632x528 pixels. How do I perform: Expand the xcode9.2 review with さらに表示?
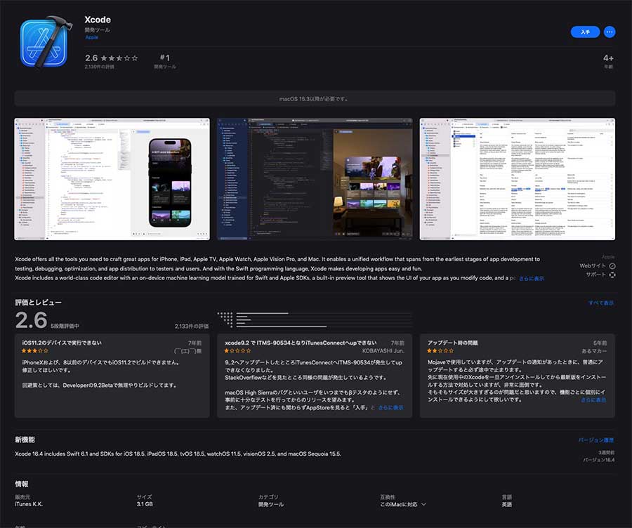[390, 407]
